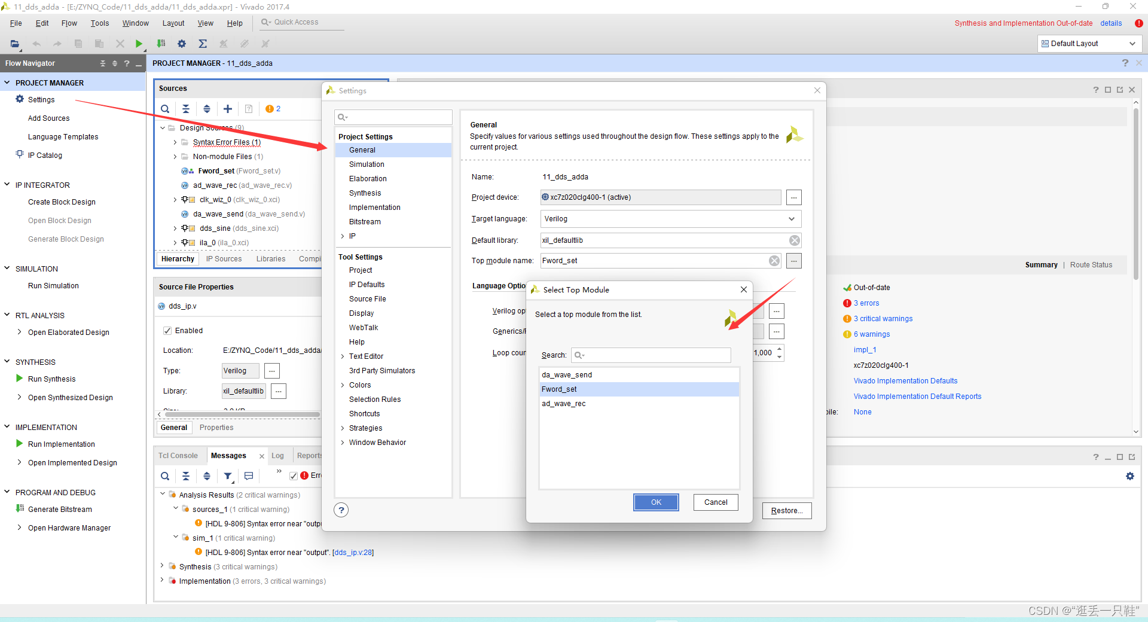Image resolution: width=1148 pixels, height=622 pixels.
Task: Open the Tools menu
Action: pos(100,23)
